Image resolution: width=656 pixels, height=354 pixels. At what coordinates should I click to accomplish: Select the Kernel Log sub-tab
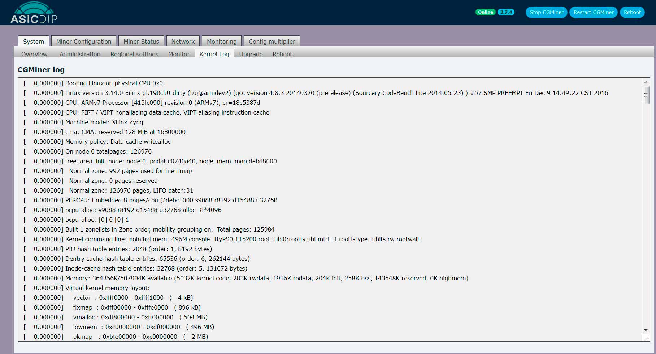[x=214, y=54]
